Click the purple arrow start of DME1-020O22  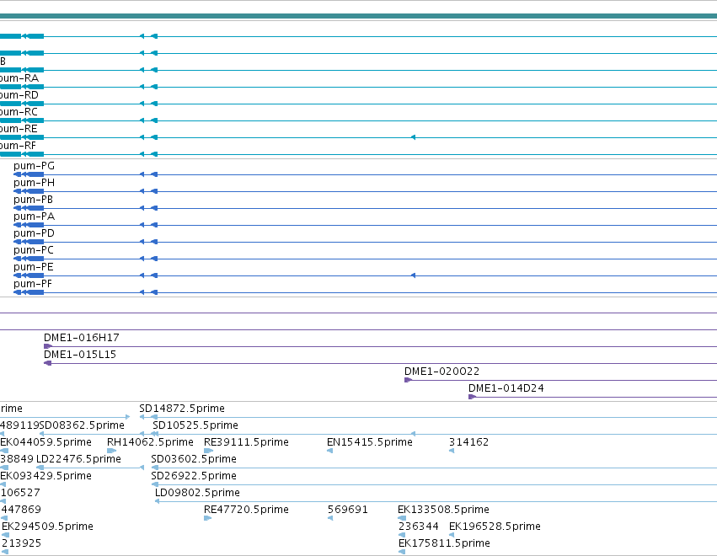pyautogui.click(x=408, y=380)
